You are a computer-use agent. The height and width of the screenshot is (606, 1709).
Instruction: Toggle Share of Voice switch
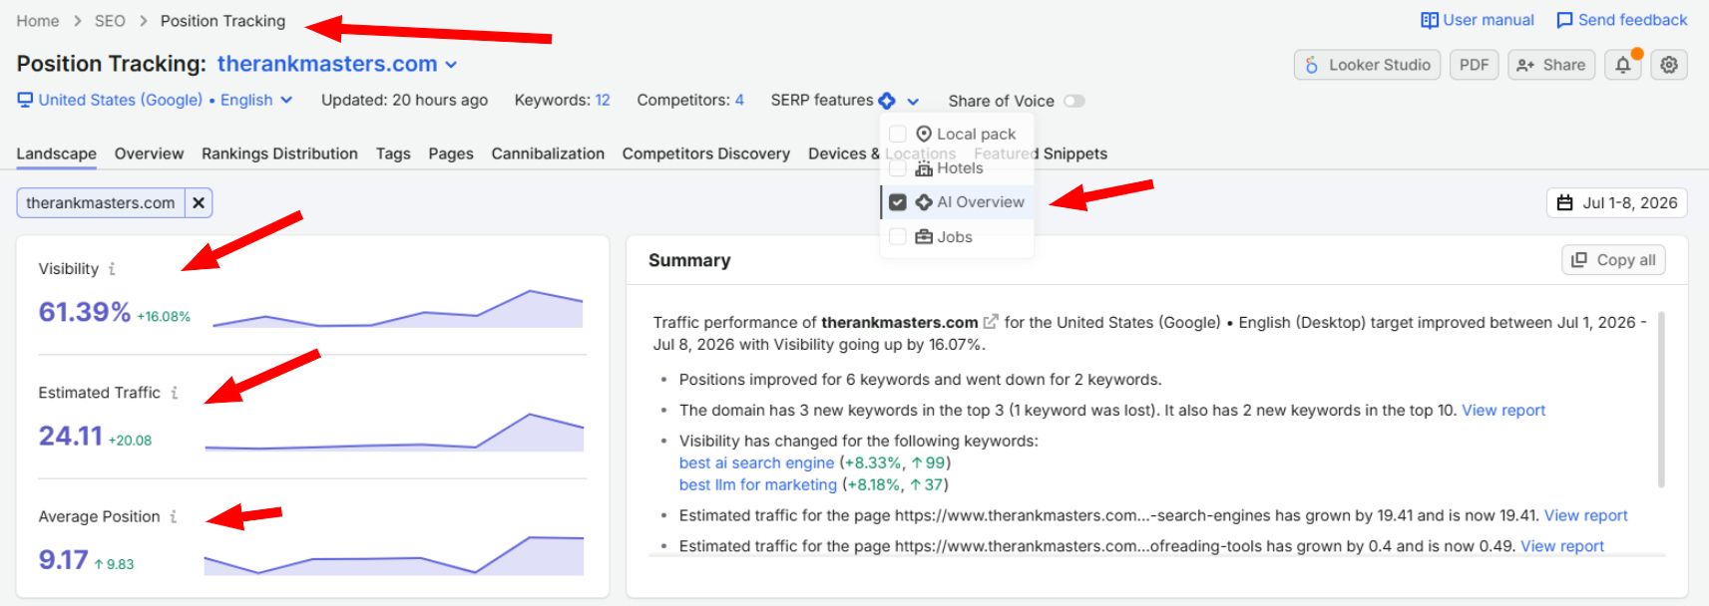[x=1074, y=101]
